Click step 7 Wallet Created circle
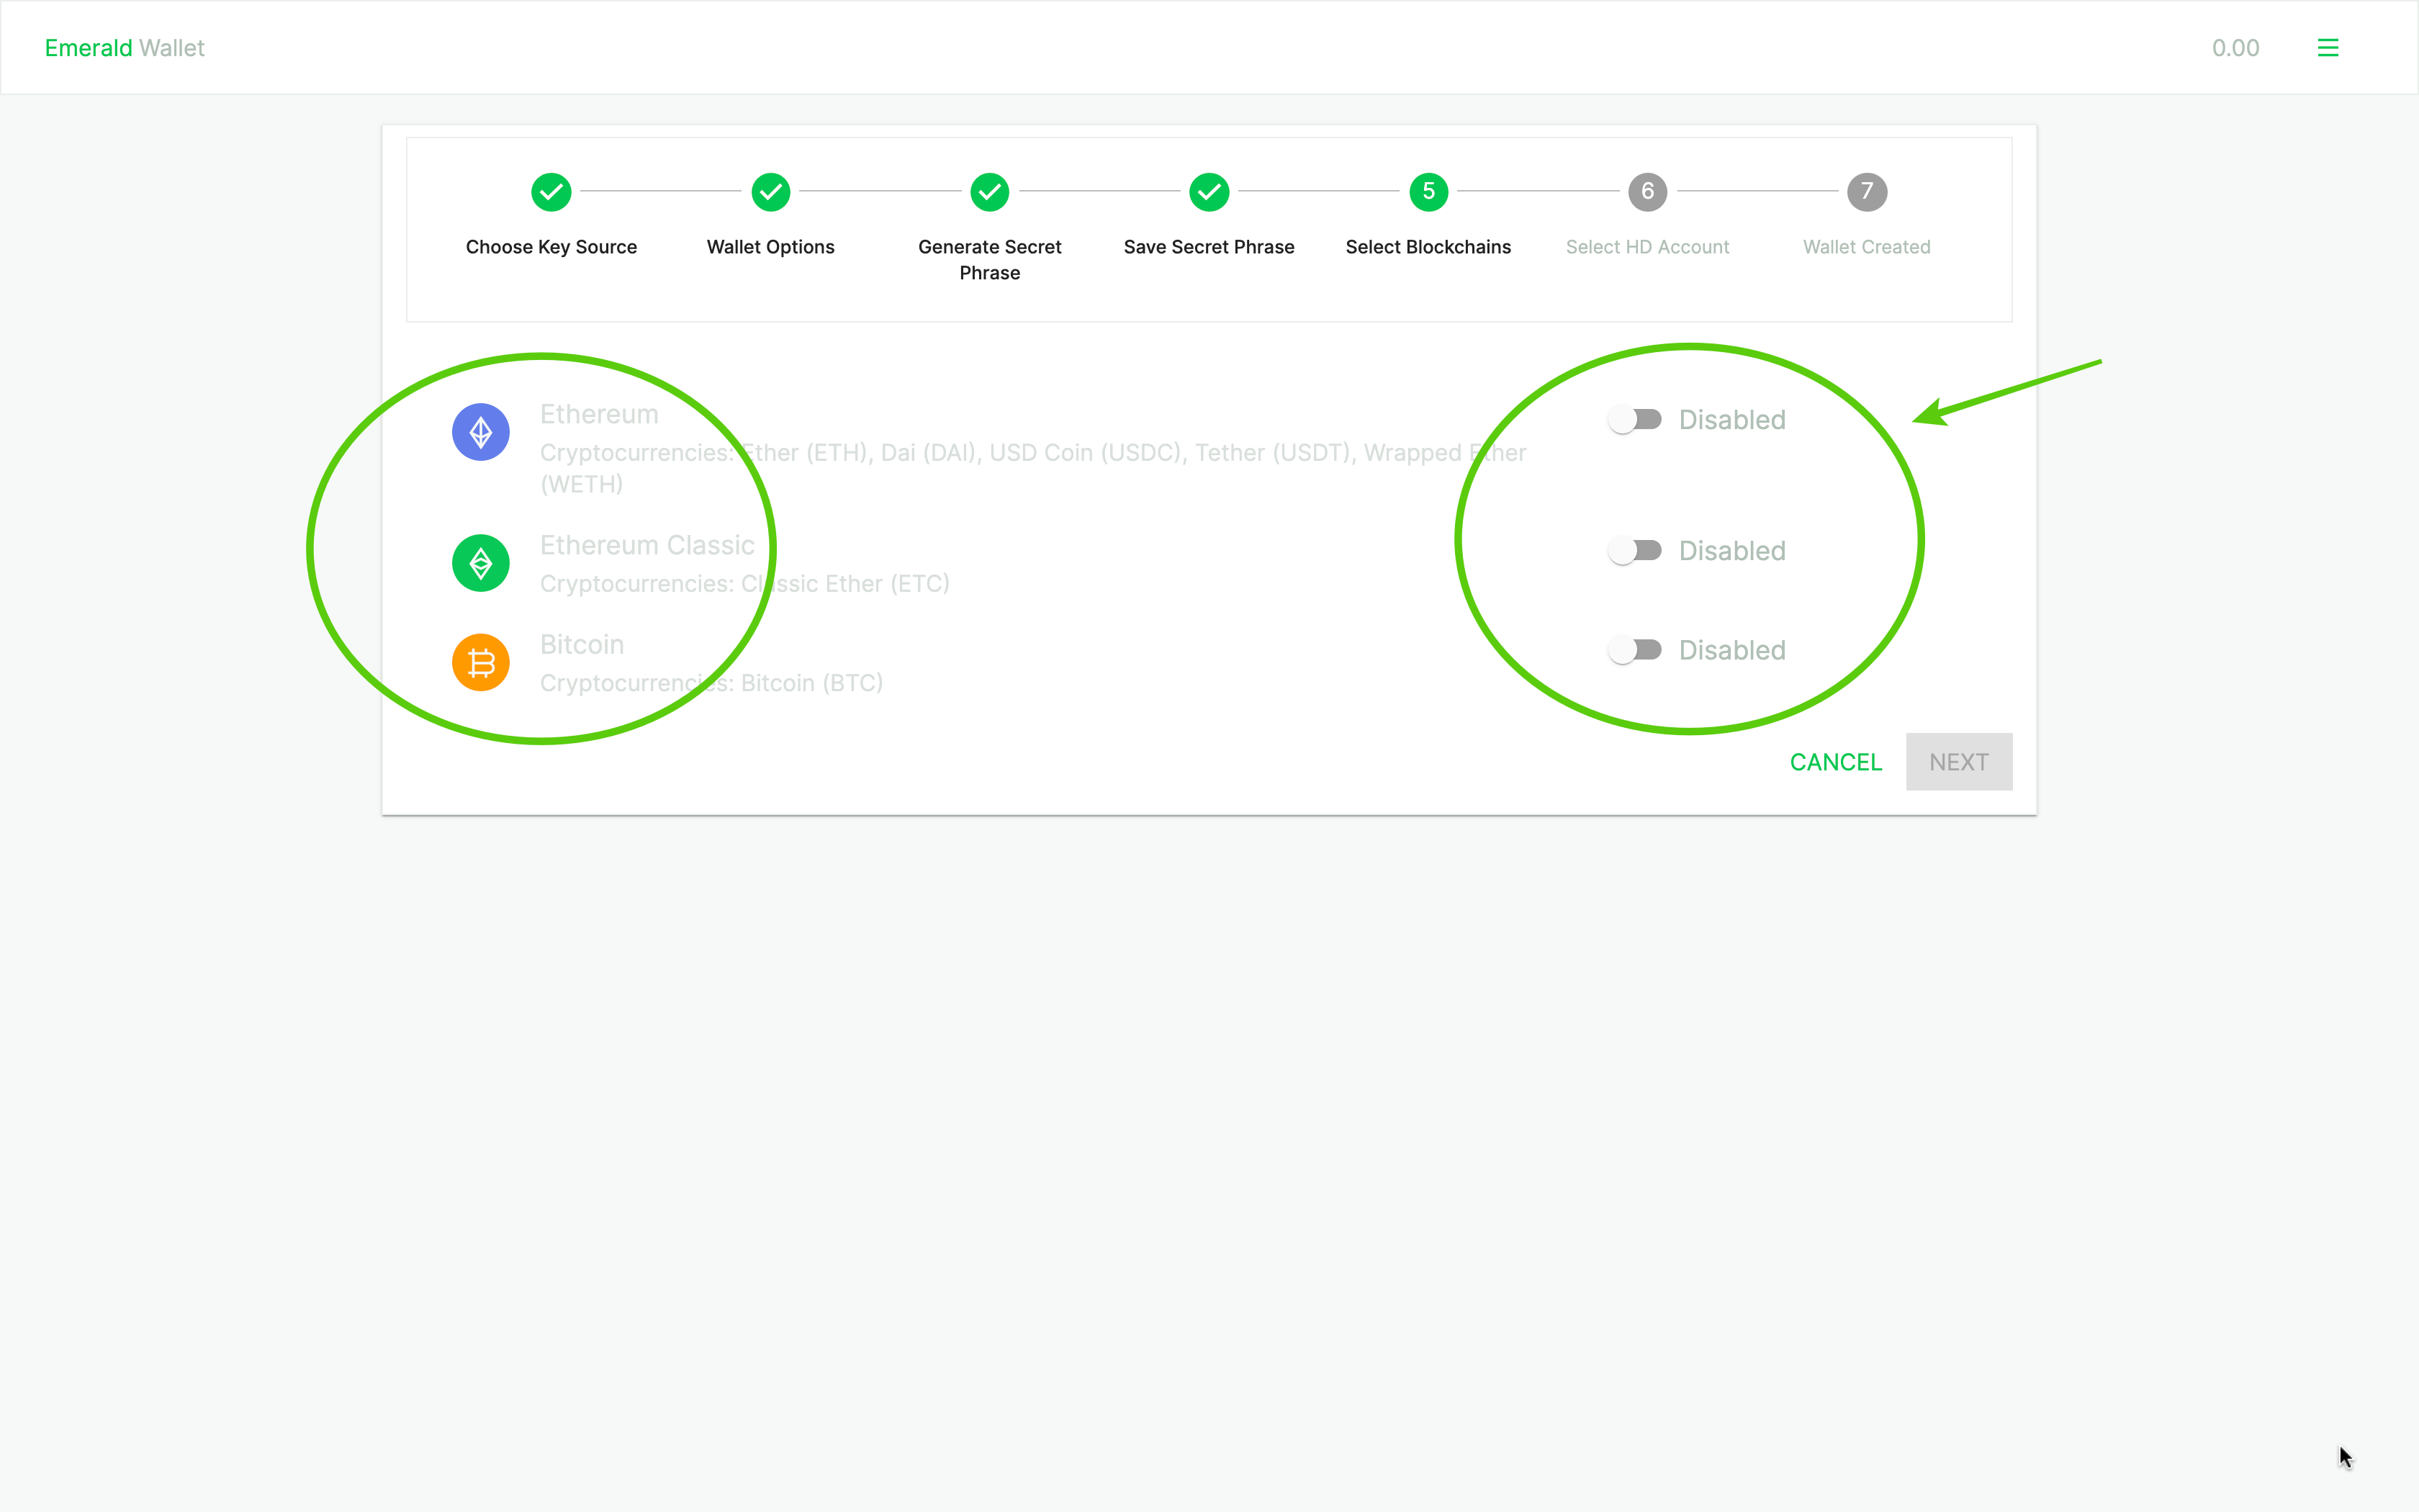Screen dimensions: 2419x1512 [1866, 192]
